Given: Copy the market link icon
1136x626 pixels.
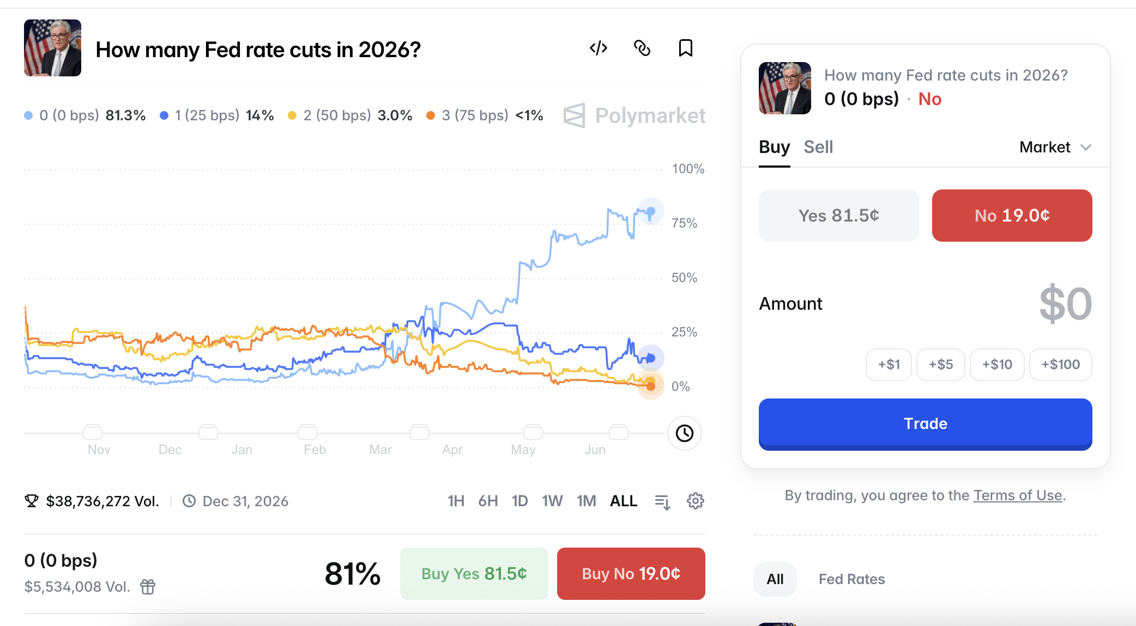Looking at the screenshot, I should tap(642, 48).
